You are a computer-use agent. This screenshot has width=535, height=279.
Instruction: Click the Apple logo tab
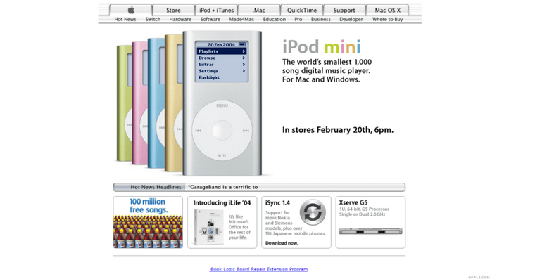pyautogui.click(x=131, y=11)
